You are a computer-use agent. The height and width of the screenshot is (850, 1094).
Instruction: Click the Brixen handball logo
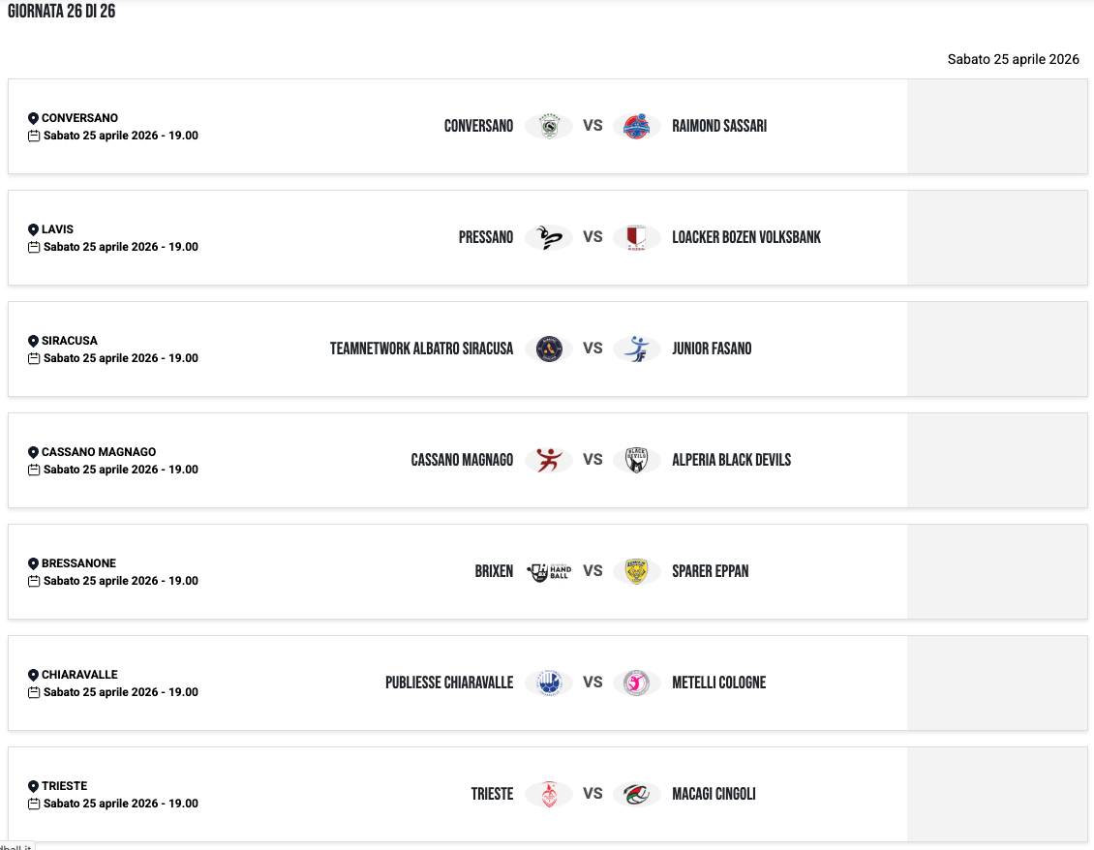point(549,572)
